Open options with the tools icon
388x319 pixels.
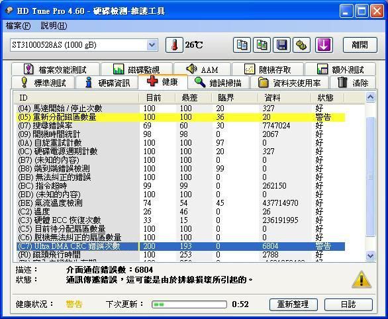[x=301, y=45]
